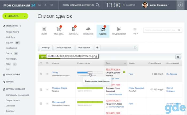Check the Продажа Старта deal checkbox
The image size is (187, 115).
(41, 90)
